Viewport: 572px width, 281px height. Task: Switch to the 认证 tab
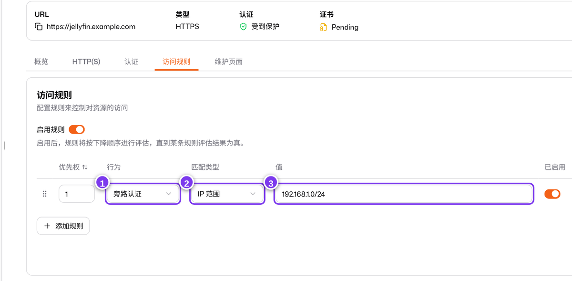point(132,62)
